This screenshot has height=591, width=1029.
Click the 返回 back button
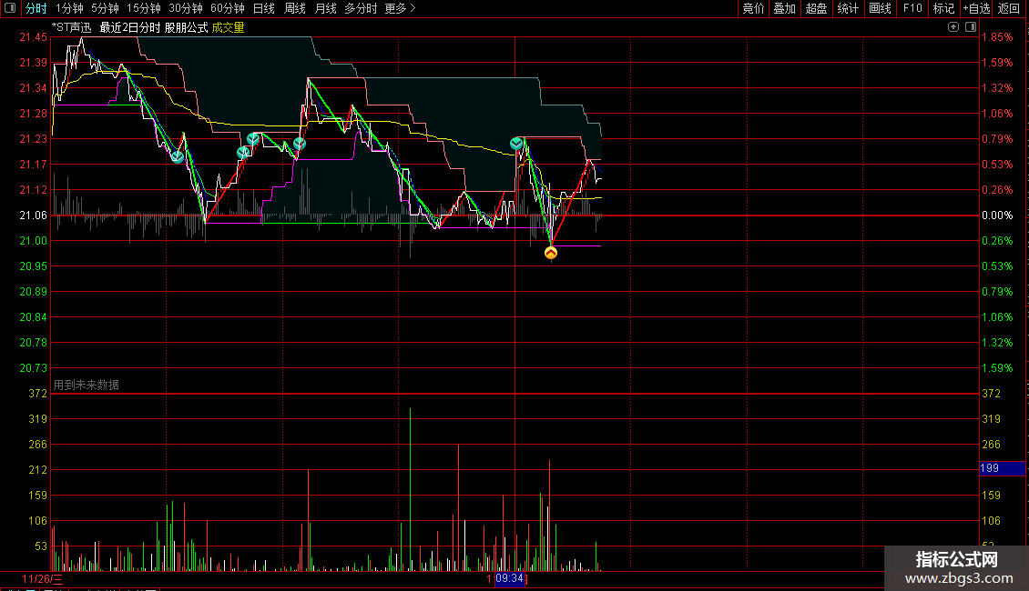pos(1009,8)
